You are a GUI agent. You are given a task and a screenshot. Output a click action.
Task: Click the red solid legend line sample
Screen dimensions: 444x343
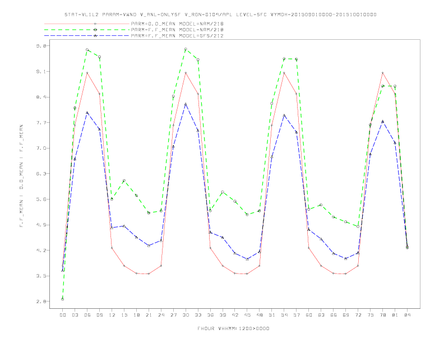pos(87,24)
